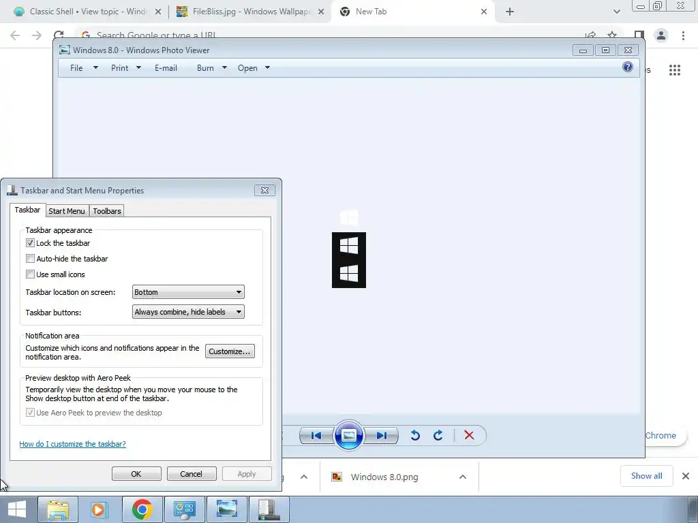Open How do I customize the taskbar link
The width and height of the screenshot is (698, 523).
click(x=72, y=444)
